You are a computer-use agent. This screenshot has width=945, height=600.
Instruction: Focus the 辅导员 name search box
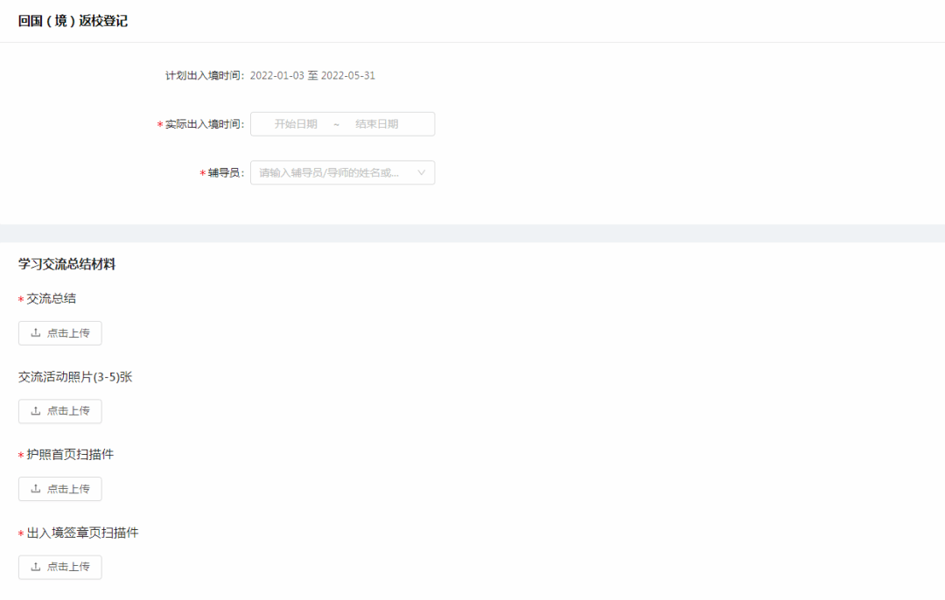(x=329, y=173)
